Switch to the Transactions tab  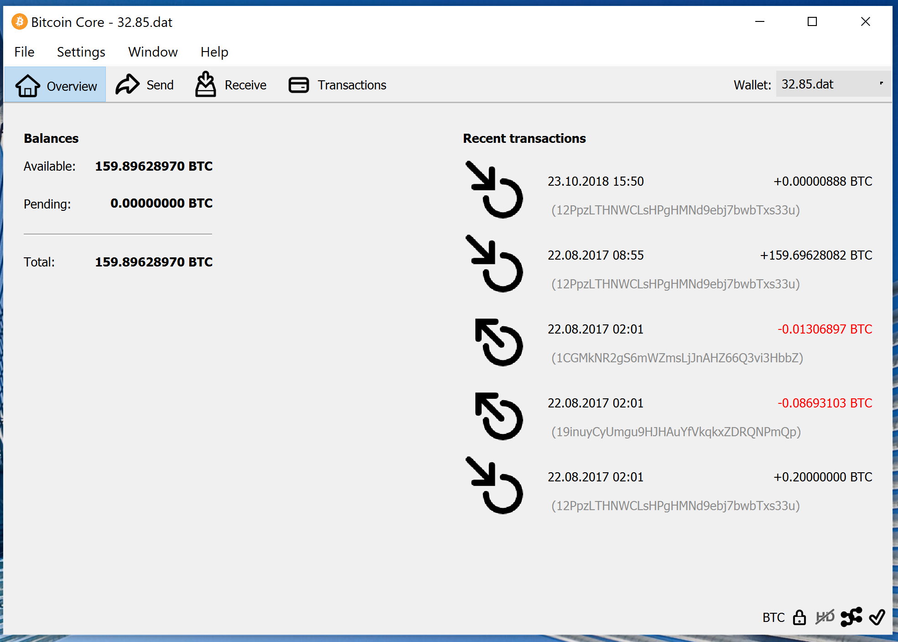(x=352, y=85)
